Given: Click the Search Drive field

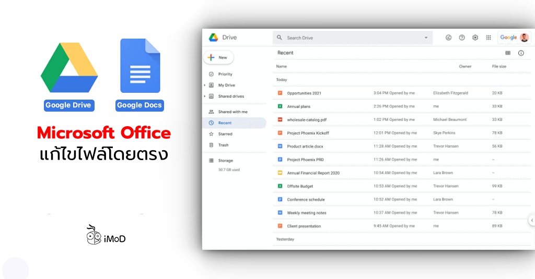Looking at the screenshot, I should (x=353, y=38).
